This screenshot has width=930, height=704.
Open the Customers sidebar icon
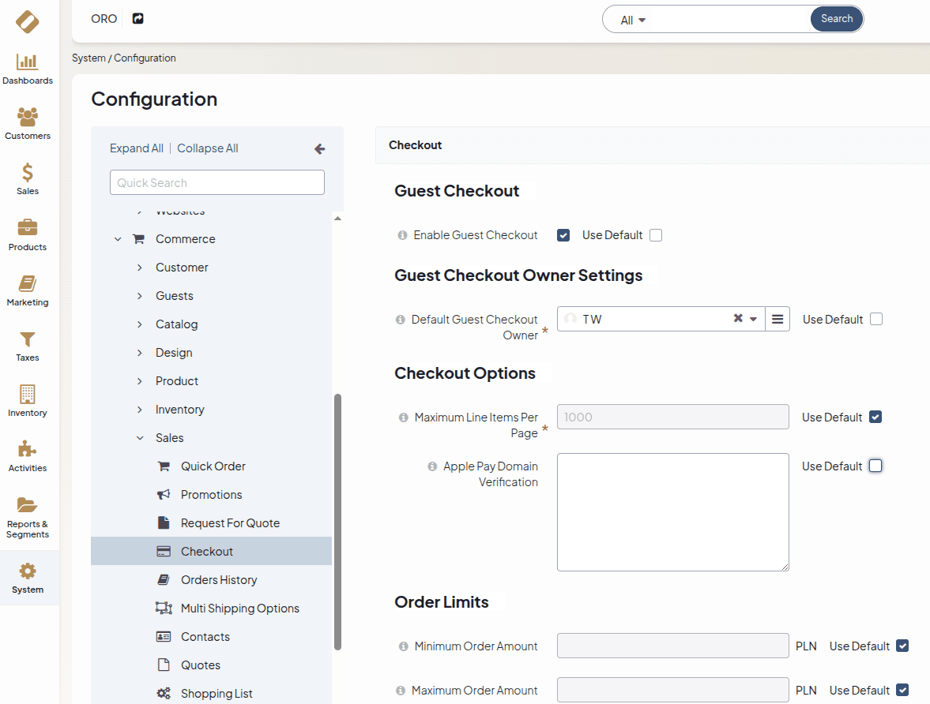tap(28, 118)
